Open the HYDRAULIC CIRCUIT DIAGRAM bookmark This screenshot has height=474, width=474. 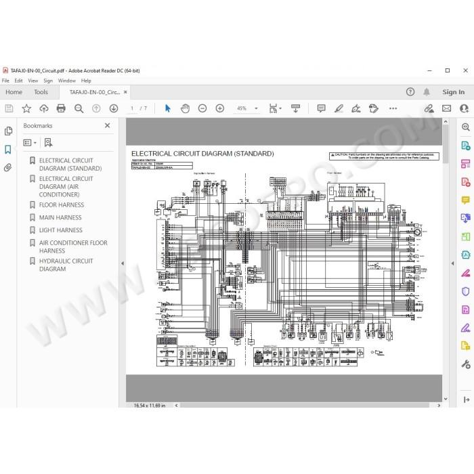coord(66,265)
